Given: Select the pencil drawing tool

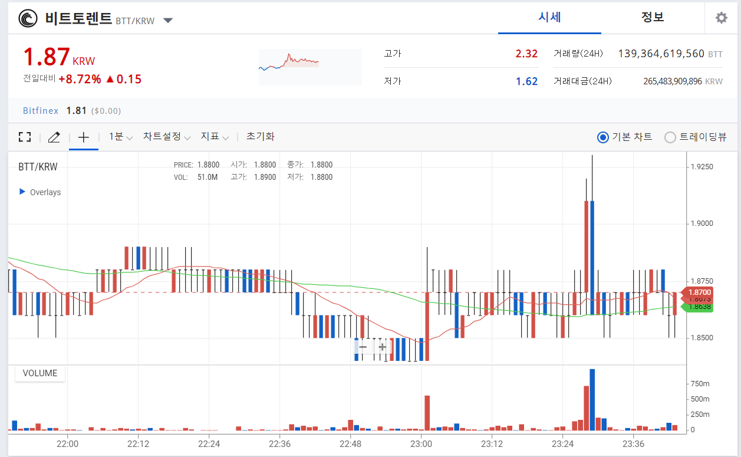Looking at the screenshot, I should [x=54, y=137].
